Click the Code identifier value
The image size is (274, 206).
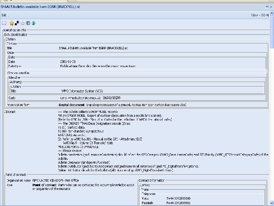[x=90, y=98]
